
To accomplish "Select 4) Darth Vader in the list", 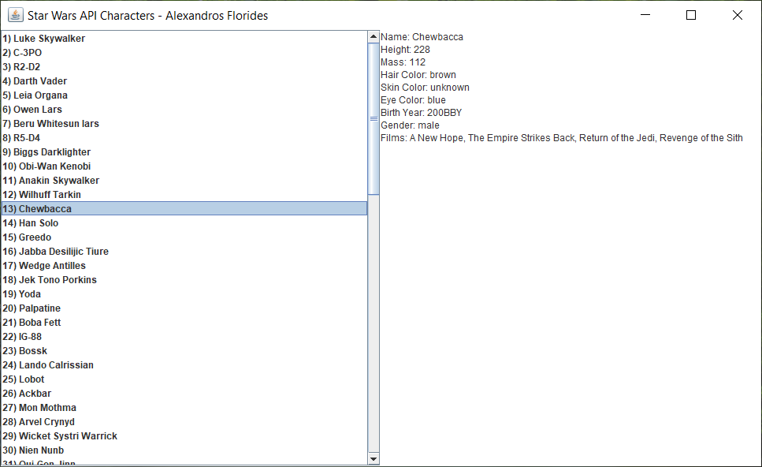I will pos(184,80).
